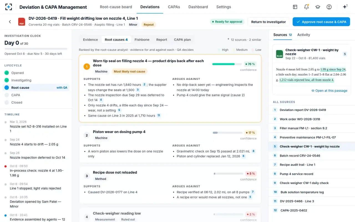The image size is (355, 222).
Task: Open source Bulk solution temperature log
Action: click(312, 192)
